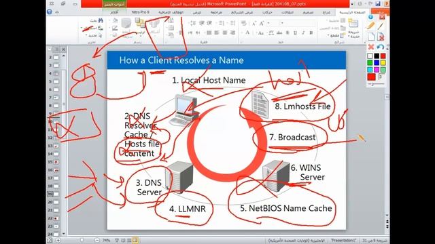Viewport: 435px width, 244px height.
Task: Select the black color swatch
Action: pyautogui.click(x=377, y=56)
